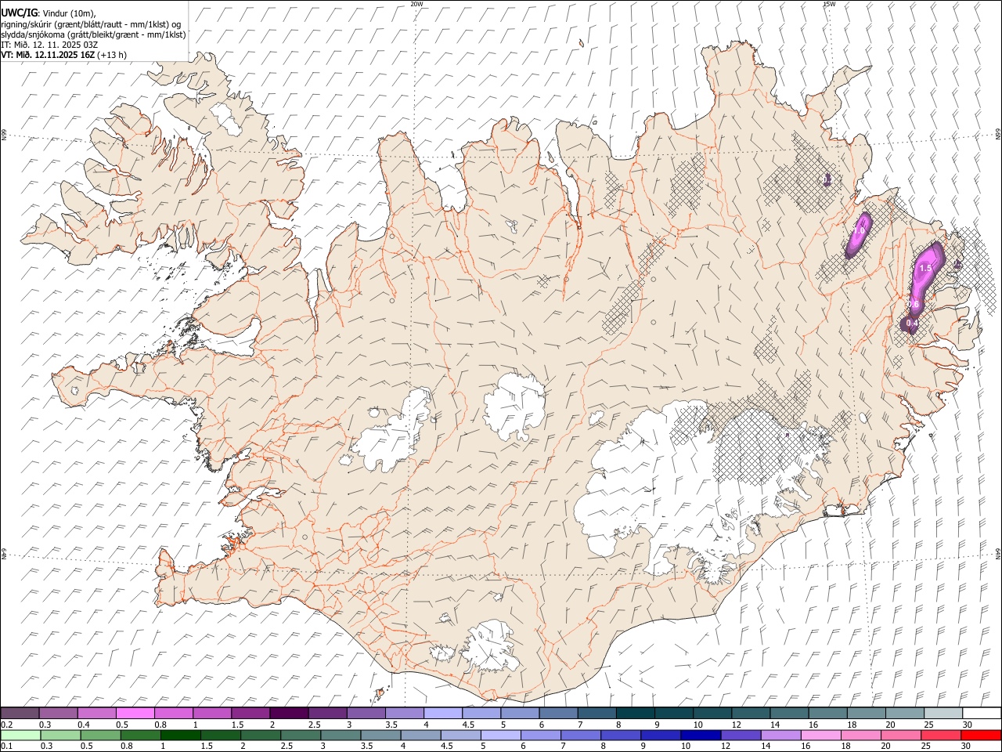This screenshot has width=1002, height=752.
Task: Select the darkest purple 2 swatch, top legend row
Action: click(289, 713)
